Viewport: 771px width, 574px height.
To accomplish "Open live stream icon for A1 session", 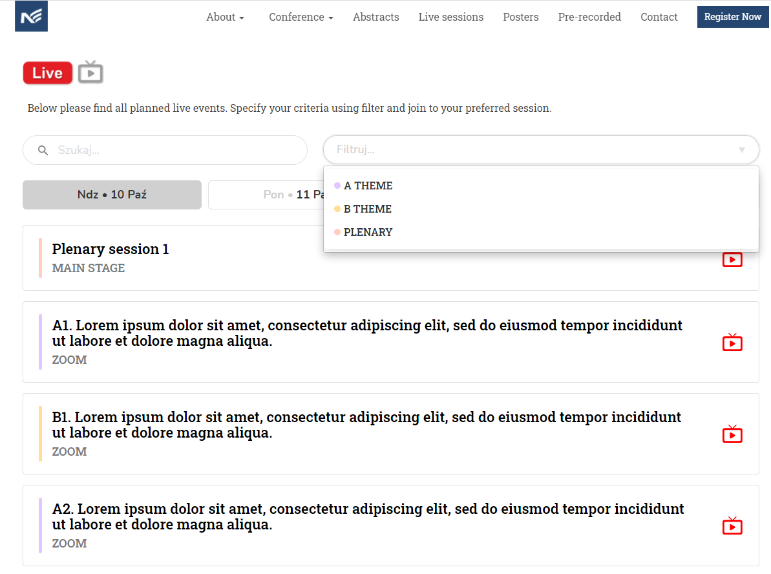I will [x=732, y=342].
